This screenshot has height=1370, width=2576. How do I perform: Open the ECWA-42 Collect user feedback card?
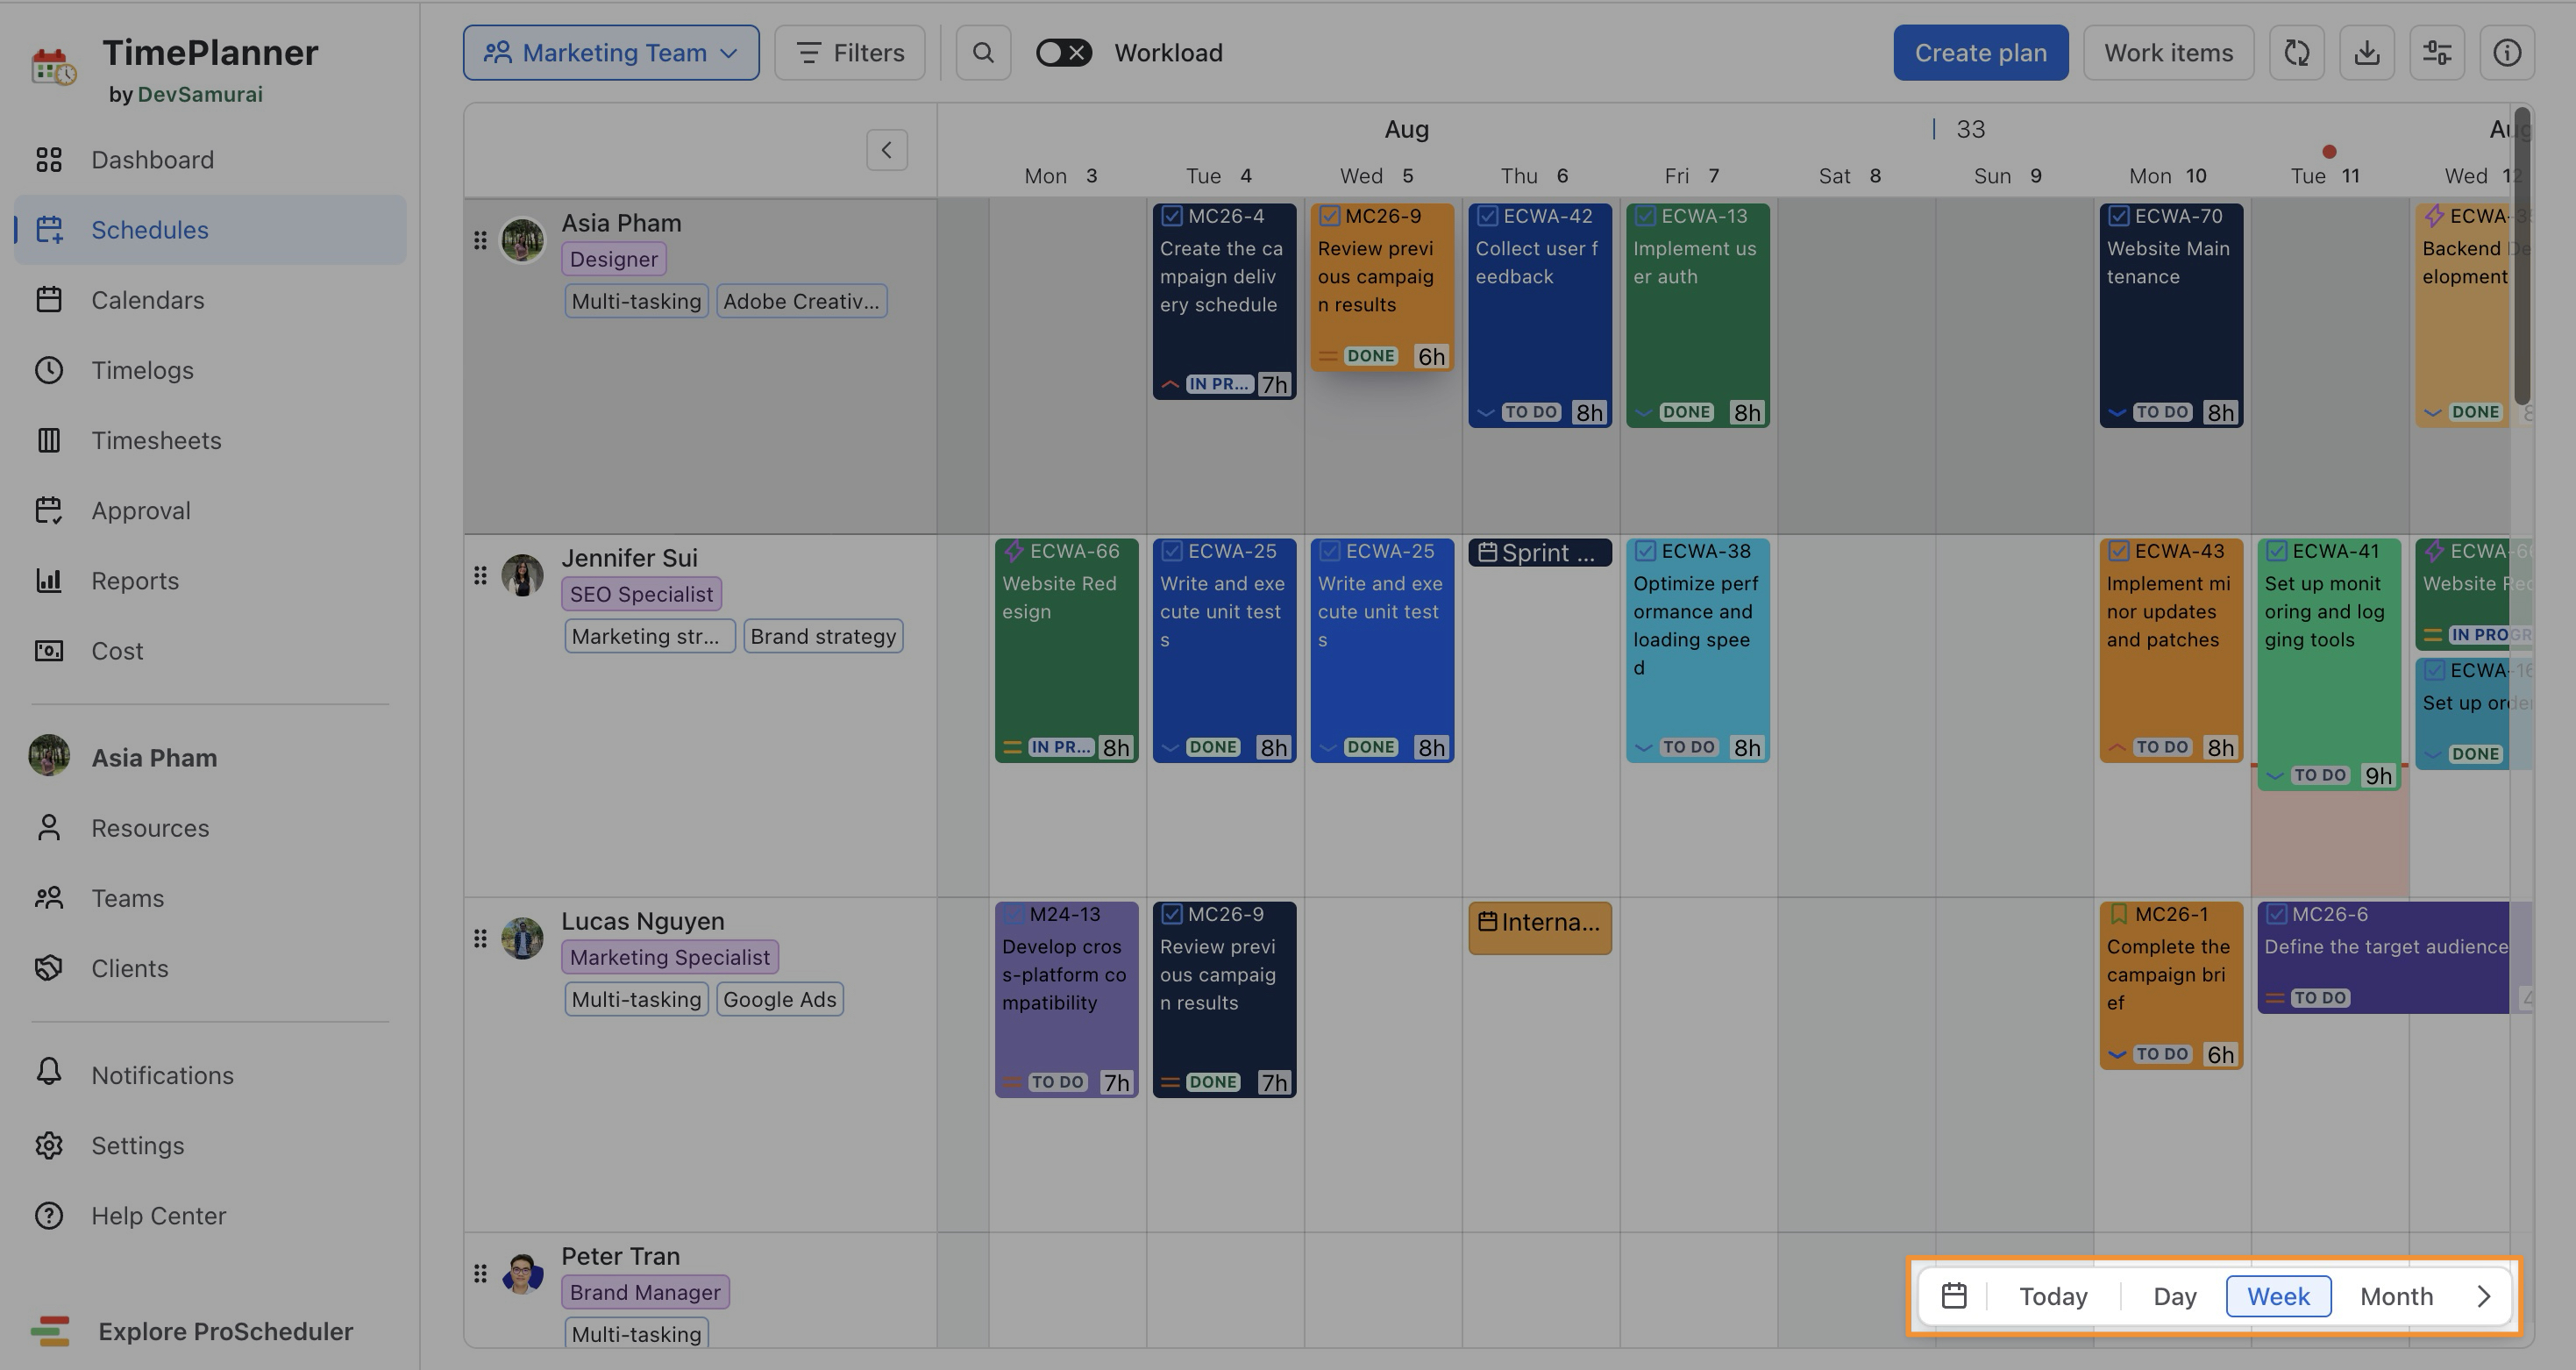coord(1540,316)
